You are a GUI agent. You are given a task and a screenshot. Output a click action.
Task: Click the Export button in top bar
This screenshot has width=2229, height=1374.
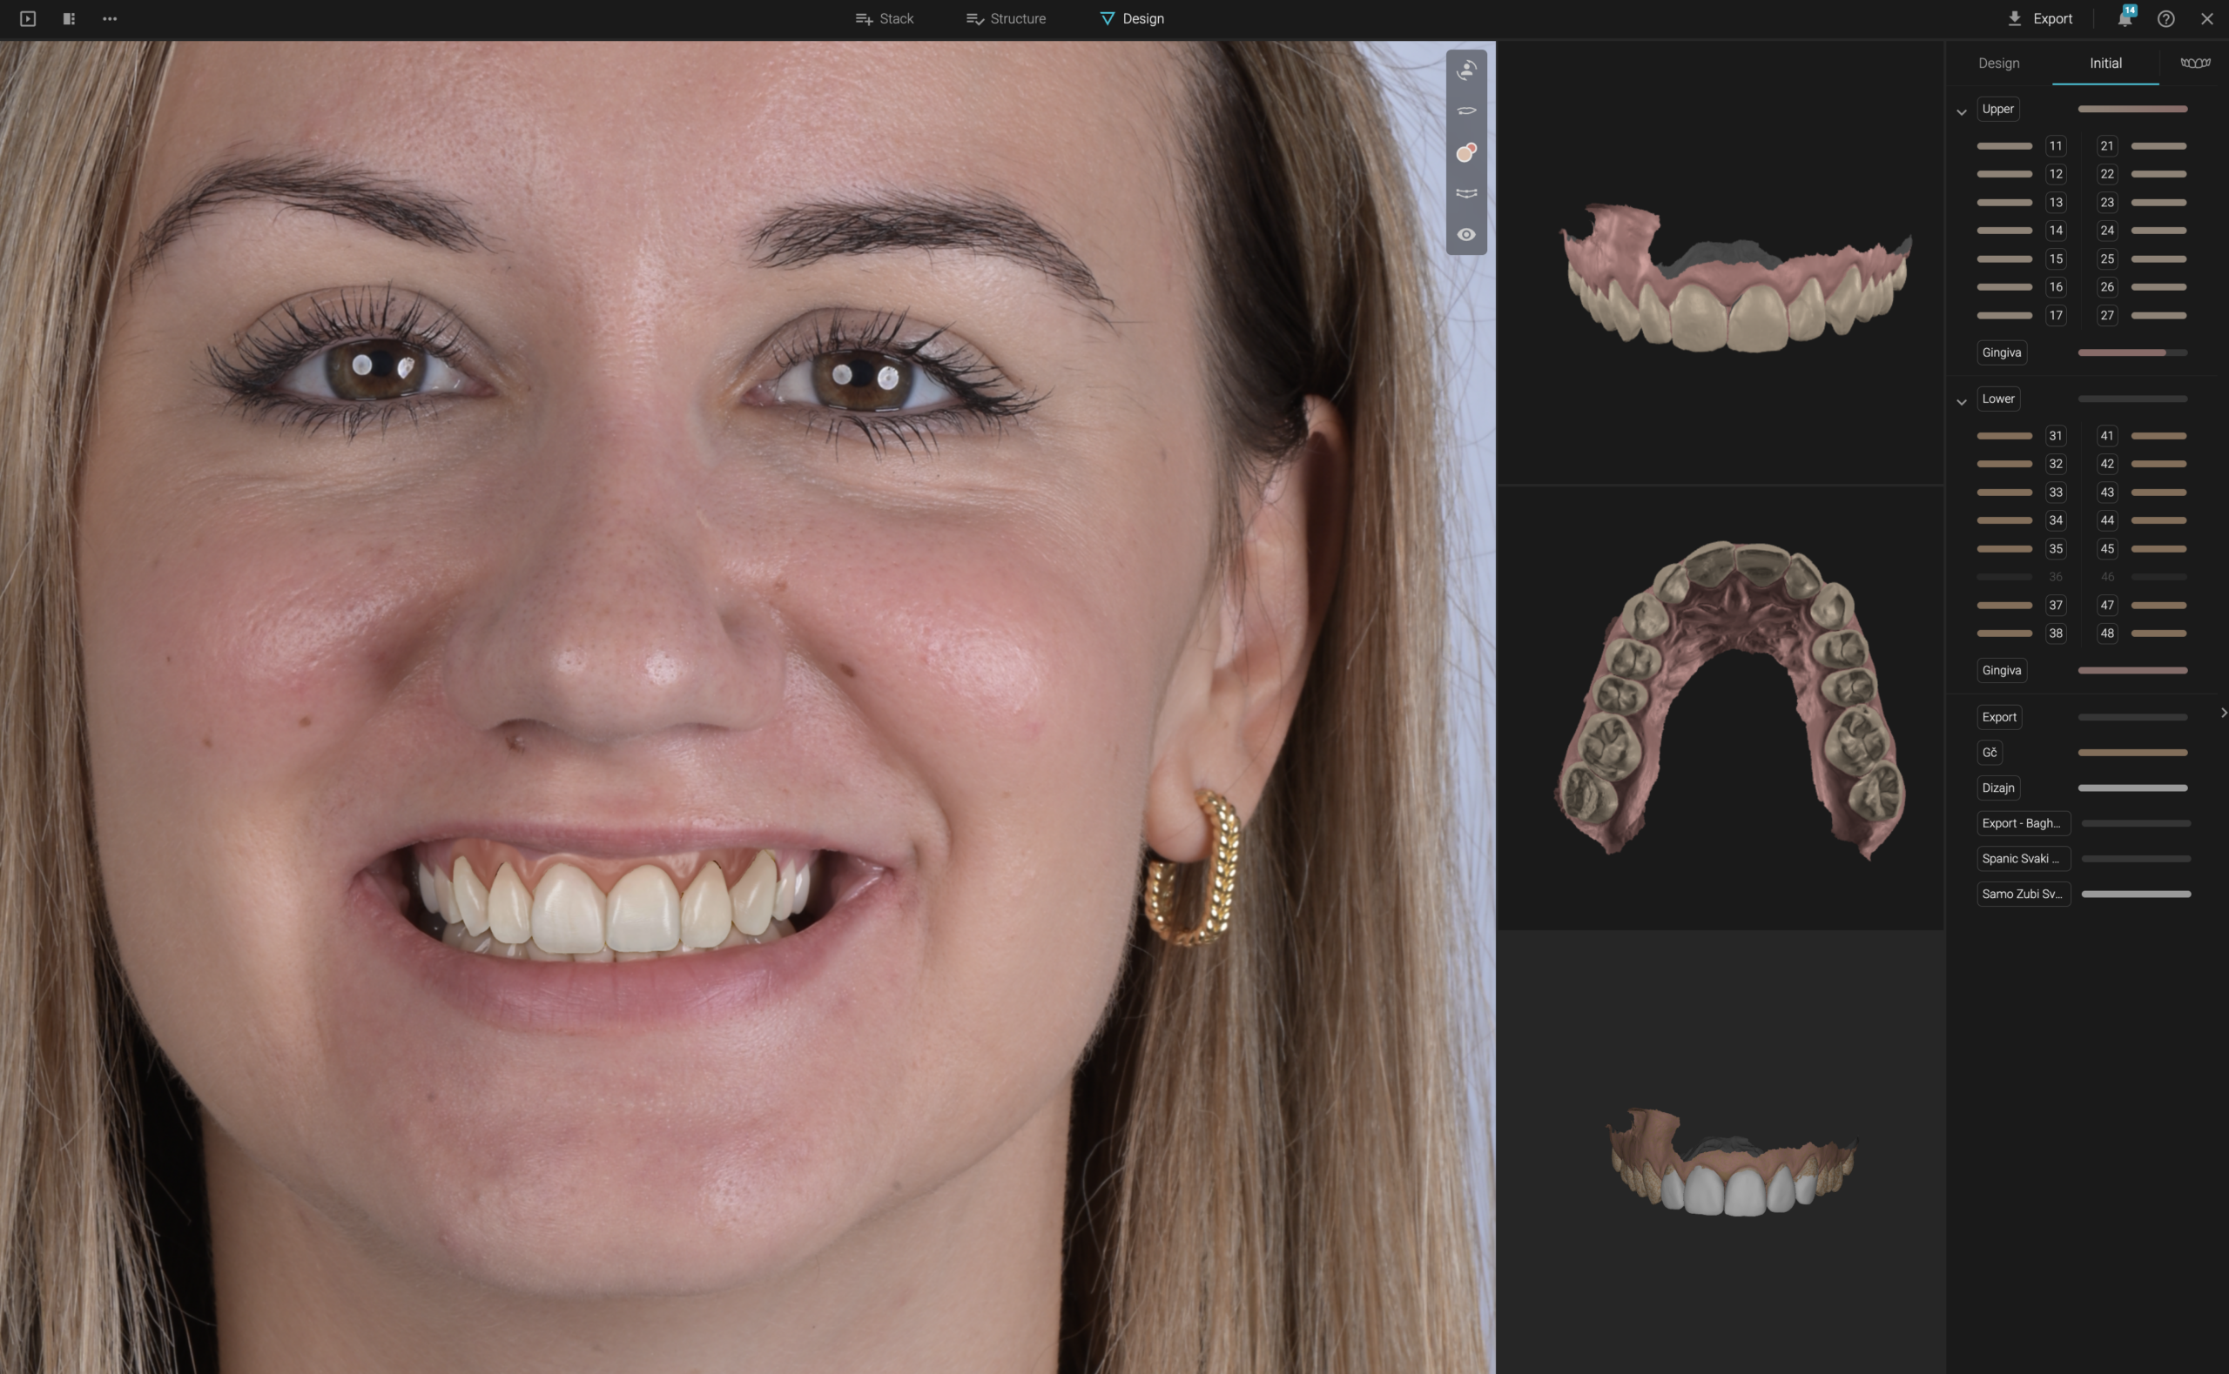[x=2040, y=18]
